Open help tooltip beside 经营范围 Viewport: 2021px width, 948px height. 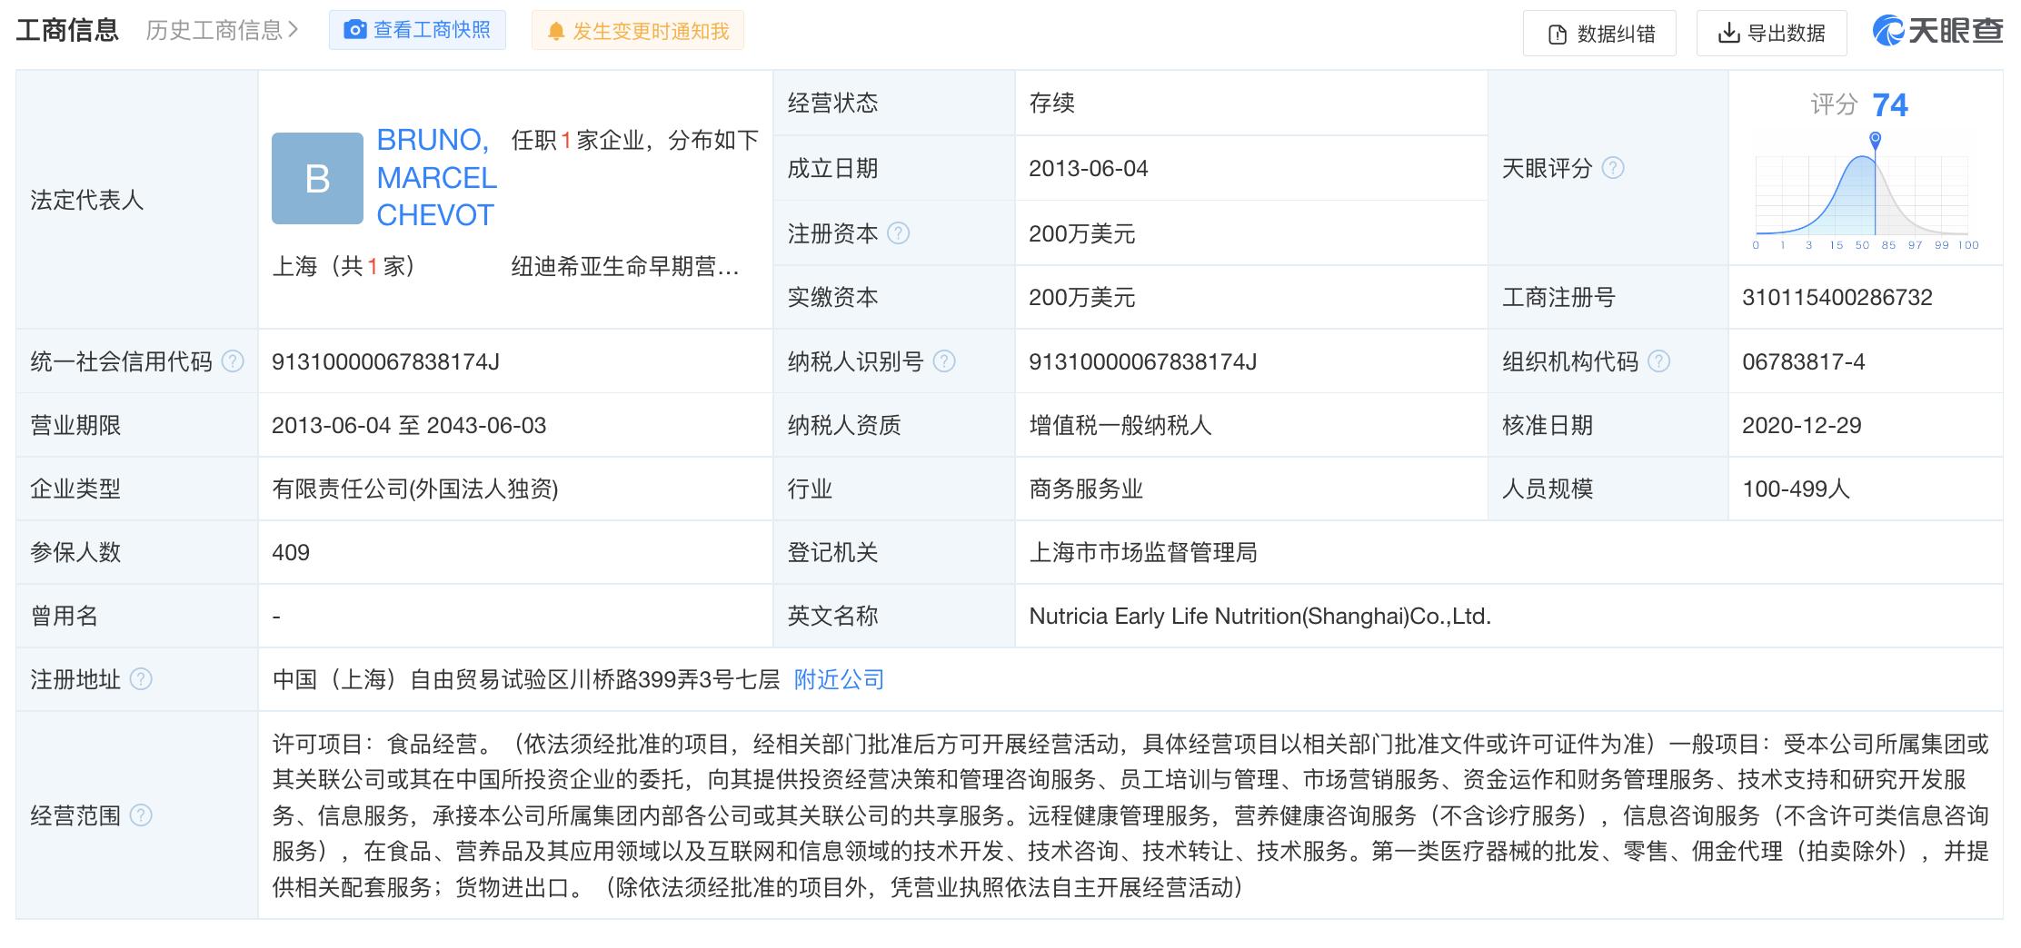[x=140, y=815]
